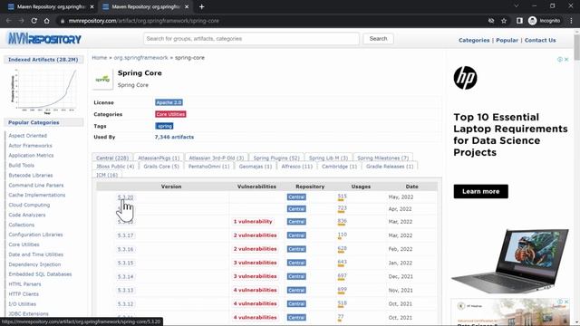The width and height of the screenshot is (580, 326).
Task: Go to browser home icon
Action: [46, 21]
